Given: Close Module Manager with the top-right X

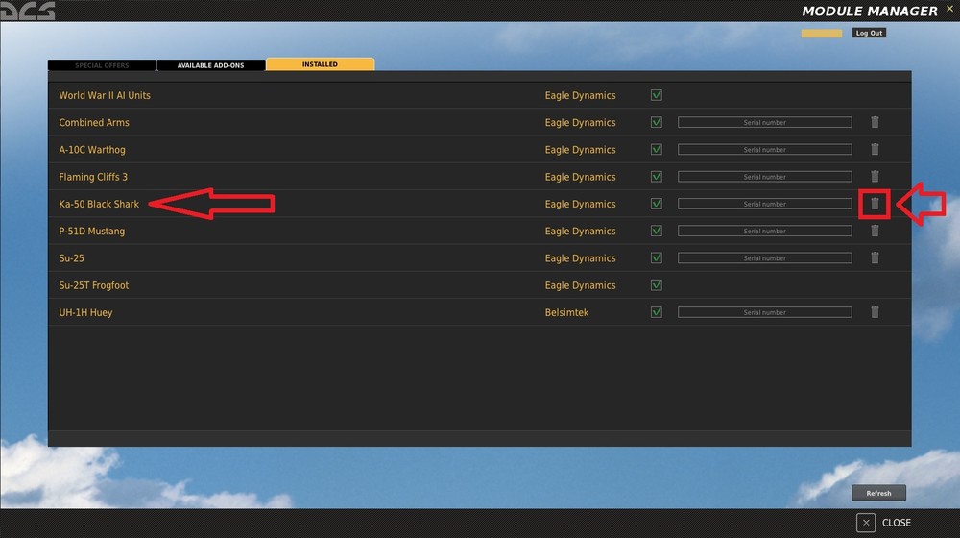Looking at the screenshot, I should (x=949, y=9).
